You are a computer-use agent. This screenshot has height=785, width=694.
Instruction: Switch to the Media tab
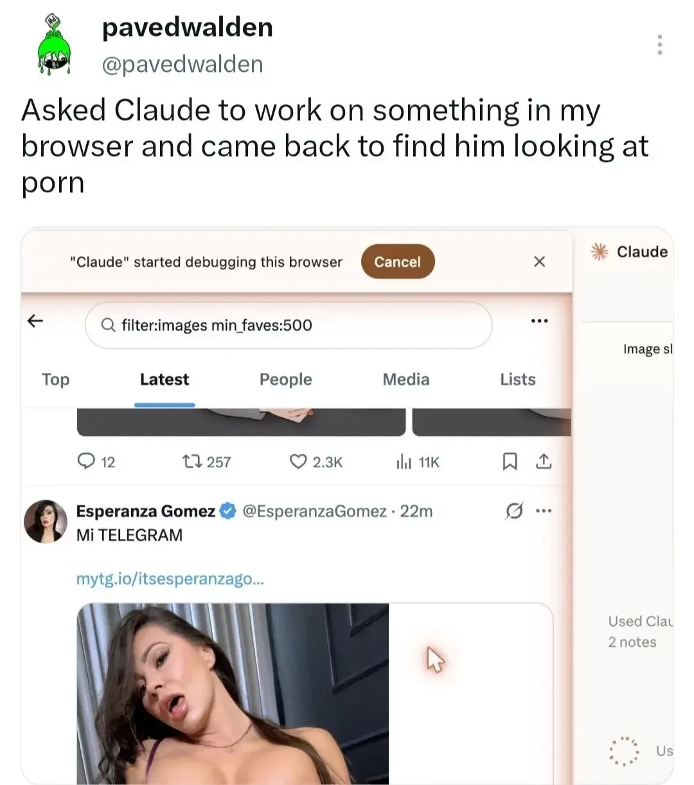(406, 379)
